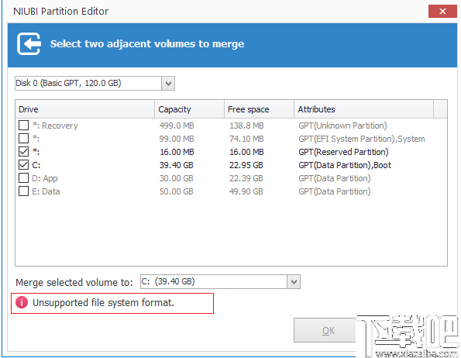Viewport: 461px width, 358px height.
Task: Click free space value 138.8 MB
Action: pos(246,126)
